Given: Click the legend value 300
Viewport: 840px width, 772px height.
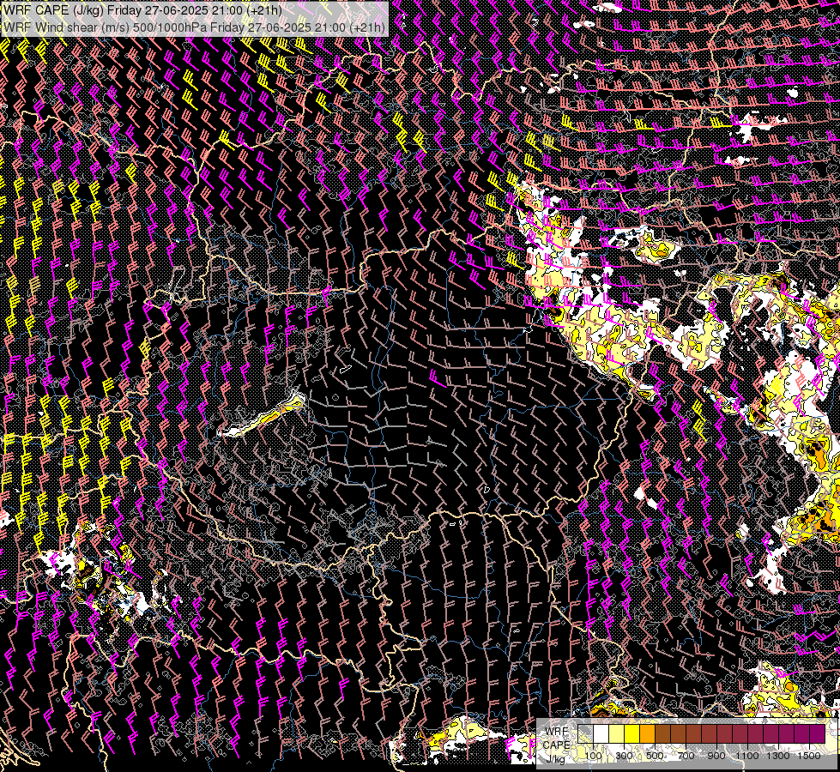Looking at the screenshot, I should pyautogui.click(x=624, y=756).
